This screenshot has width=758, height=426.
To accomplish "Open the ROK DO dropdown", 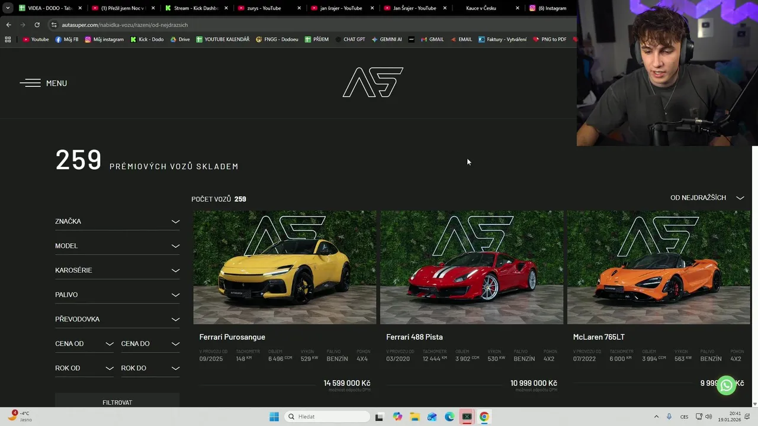I will 150,368.
